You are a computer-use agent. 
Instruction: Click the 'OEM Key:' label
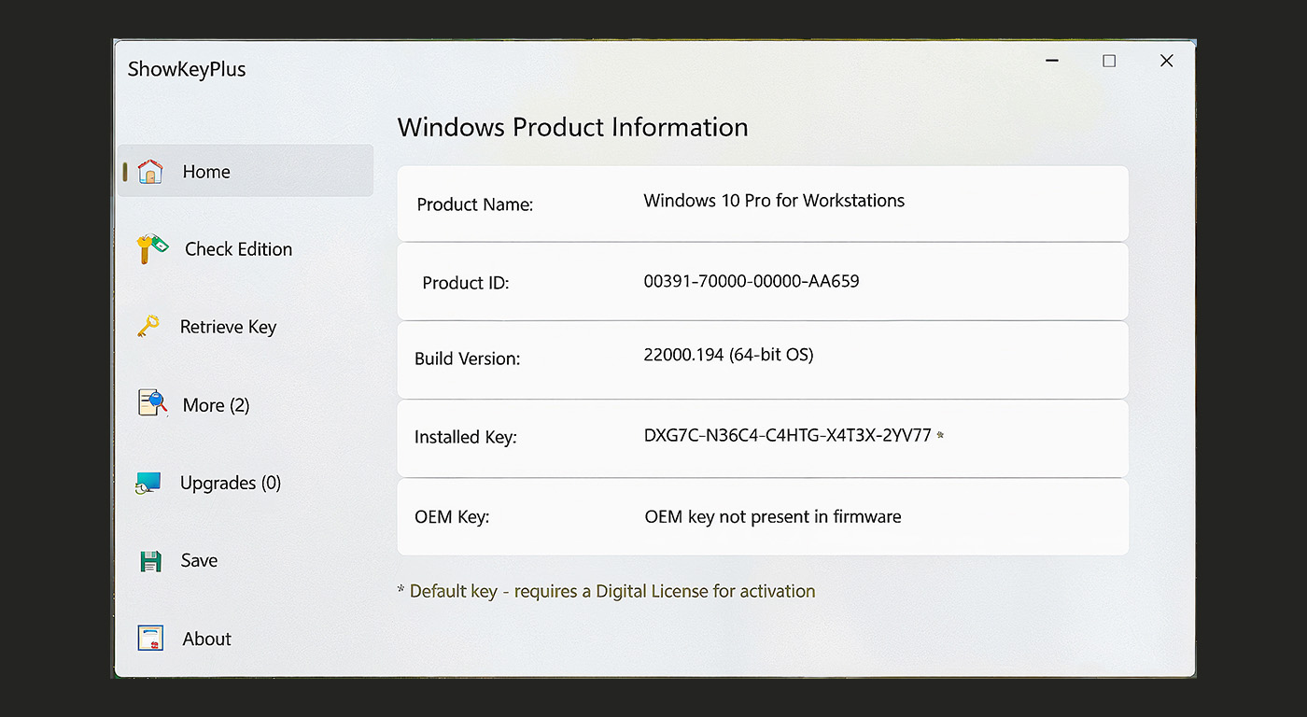452,516
